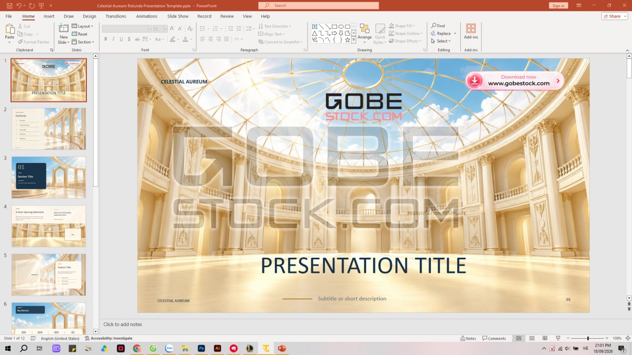Click the Download now gobestock.com banner
632x355 pixels.
click(515, 80)
